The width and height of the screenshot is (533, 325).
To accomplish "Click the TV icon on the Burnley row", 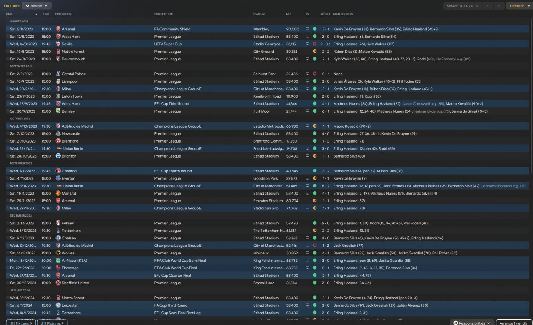I will [x=307, y=111].
